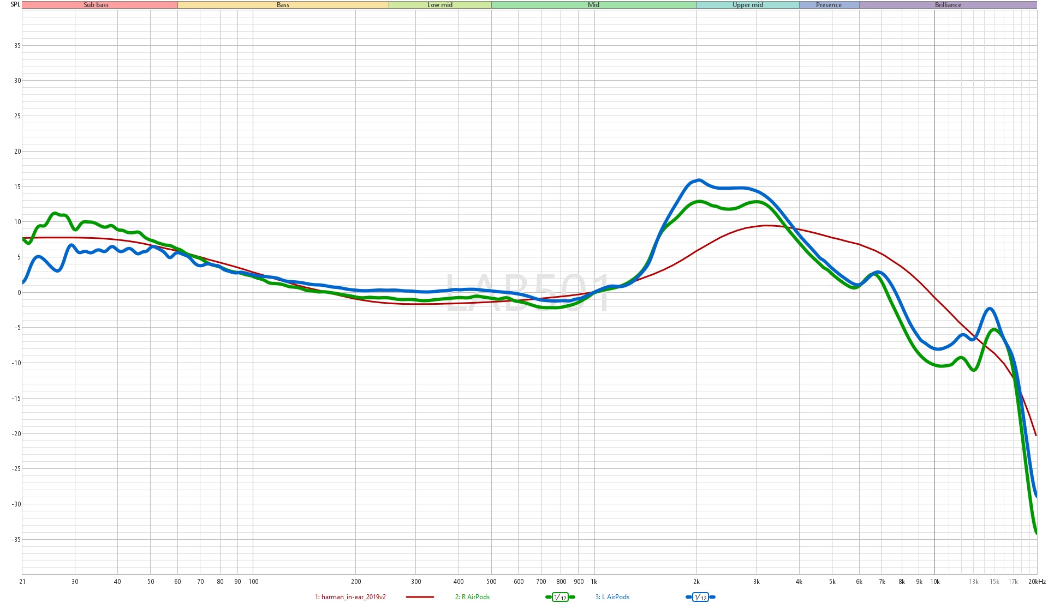
Task: Click the 1k frequency axis label
Action: point(594,582)
